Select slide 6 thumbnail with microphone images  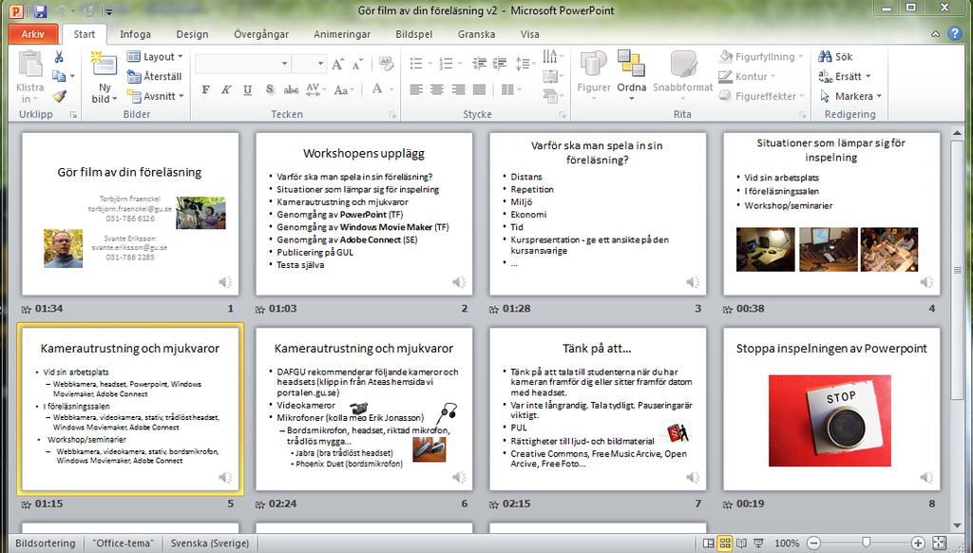[x=364, y=409]
